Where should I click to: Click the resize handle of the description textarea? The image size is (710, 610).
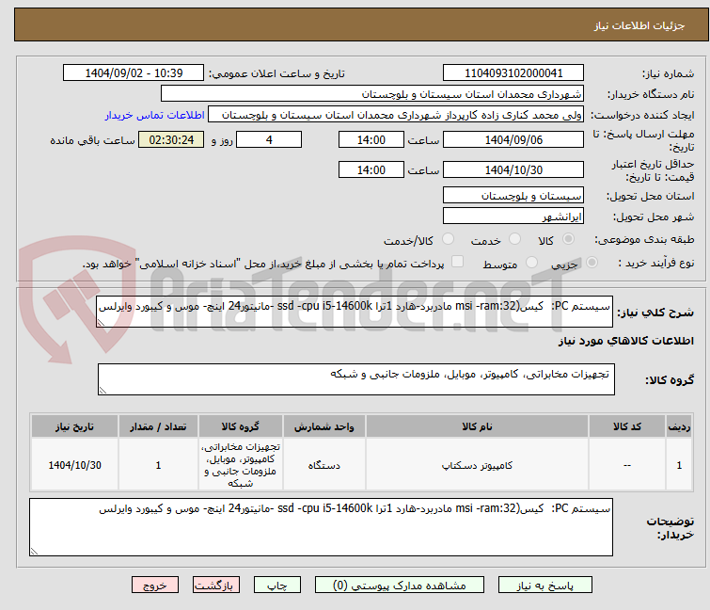pyautogui.click(x=101, y=323)
